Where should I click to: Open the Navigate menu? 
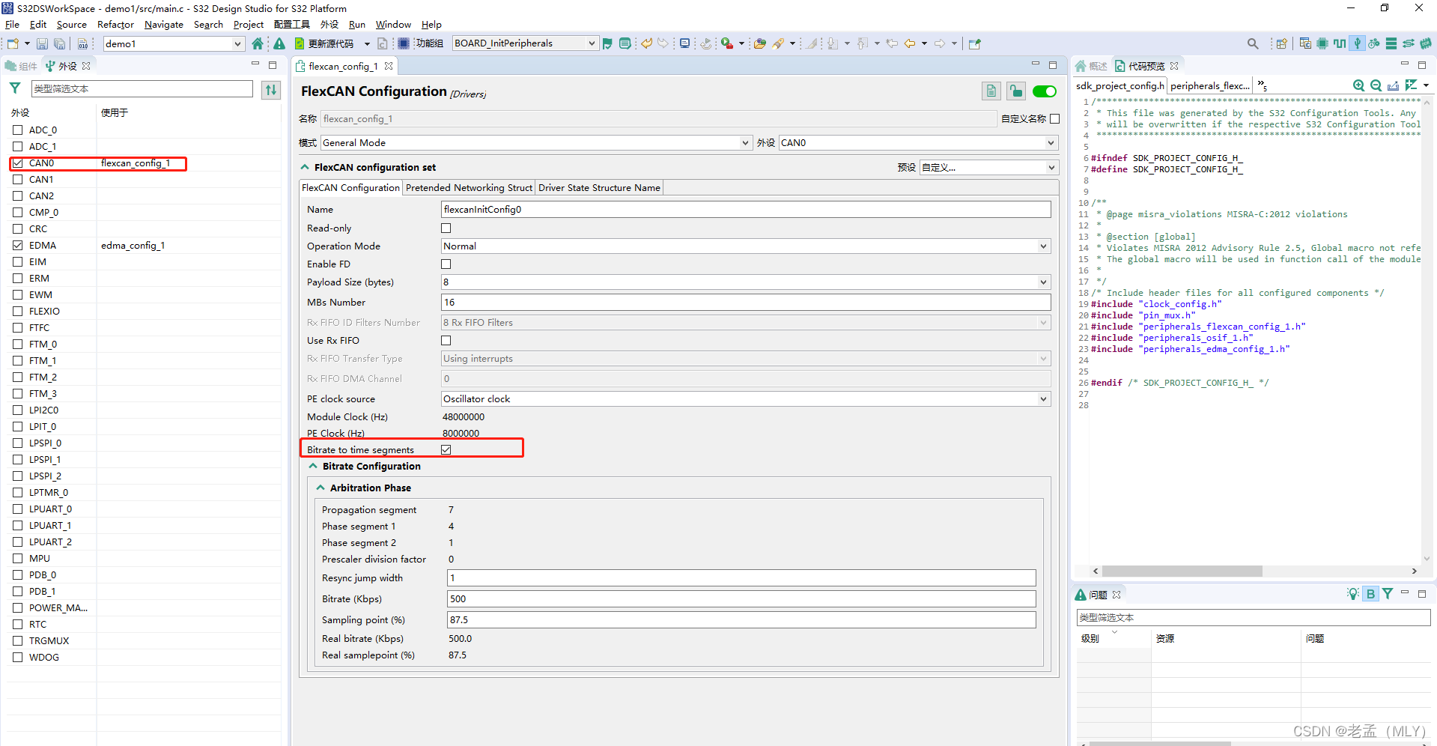tap(163, 25)
